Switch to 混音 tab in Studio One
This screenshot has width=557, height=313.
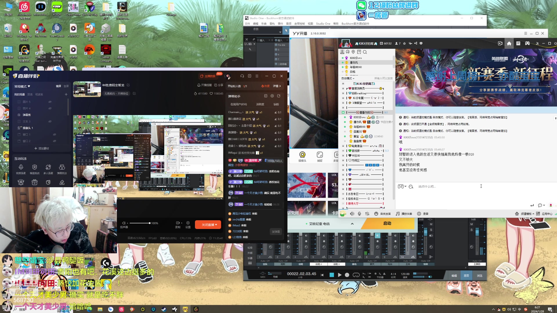click(x=466, y=276)
